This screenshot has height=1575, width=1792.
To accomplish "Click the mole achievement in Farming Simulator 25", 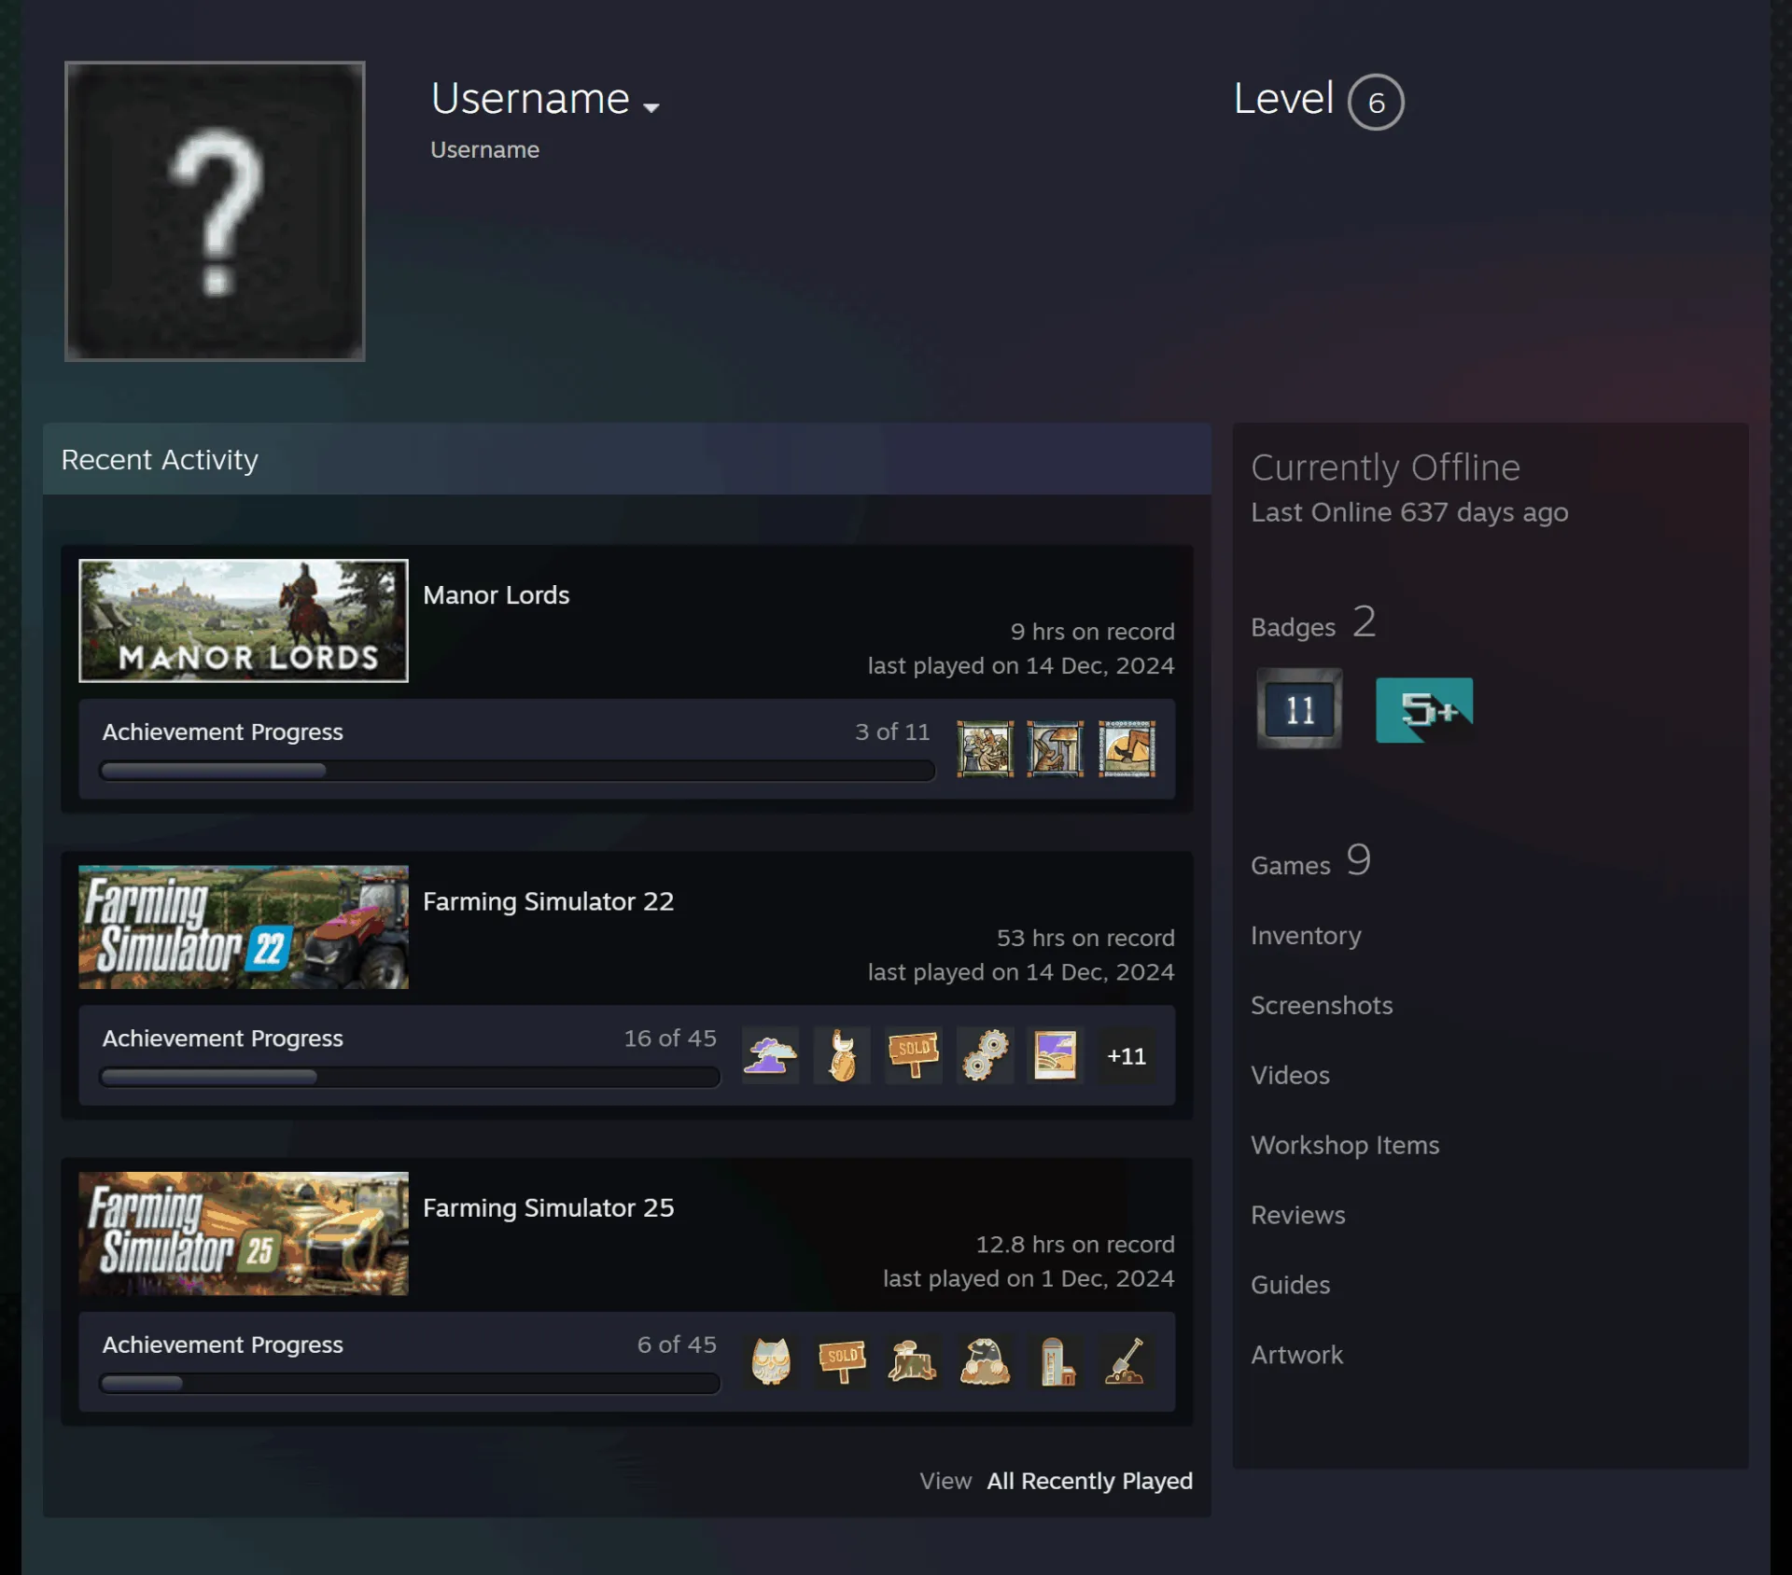I will click(985, 1361).
